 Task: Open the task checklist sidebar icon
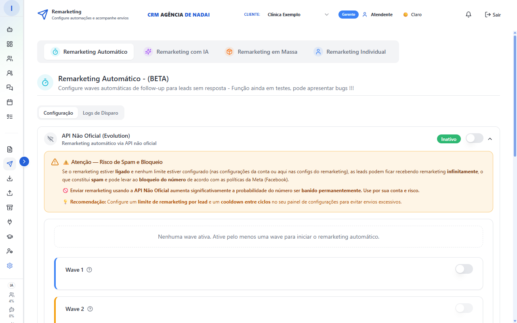10,117
